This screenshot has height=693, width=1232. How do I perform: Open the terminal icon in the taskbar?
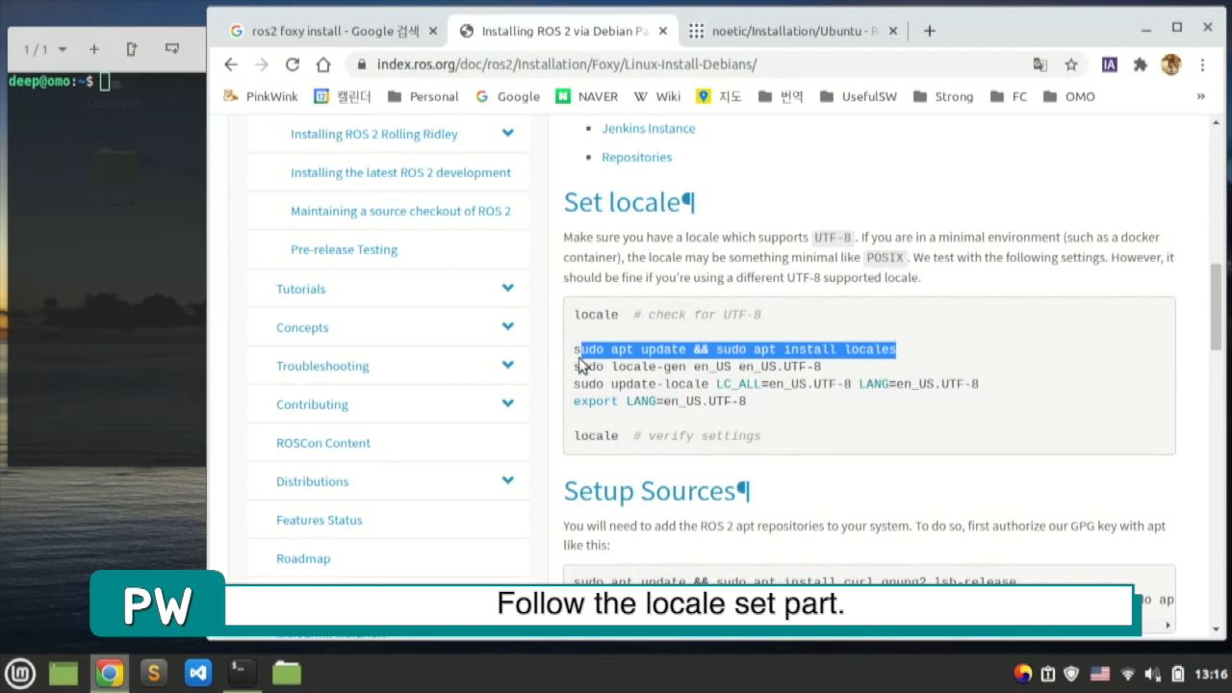click(242, 673)
